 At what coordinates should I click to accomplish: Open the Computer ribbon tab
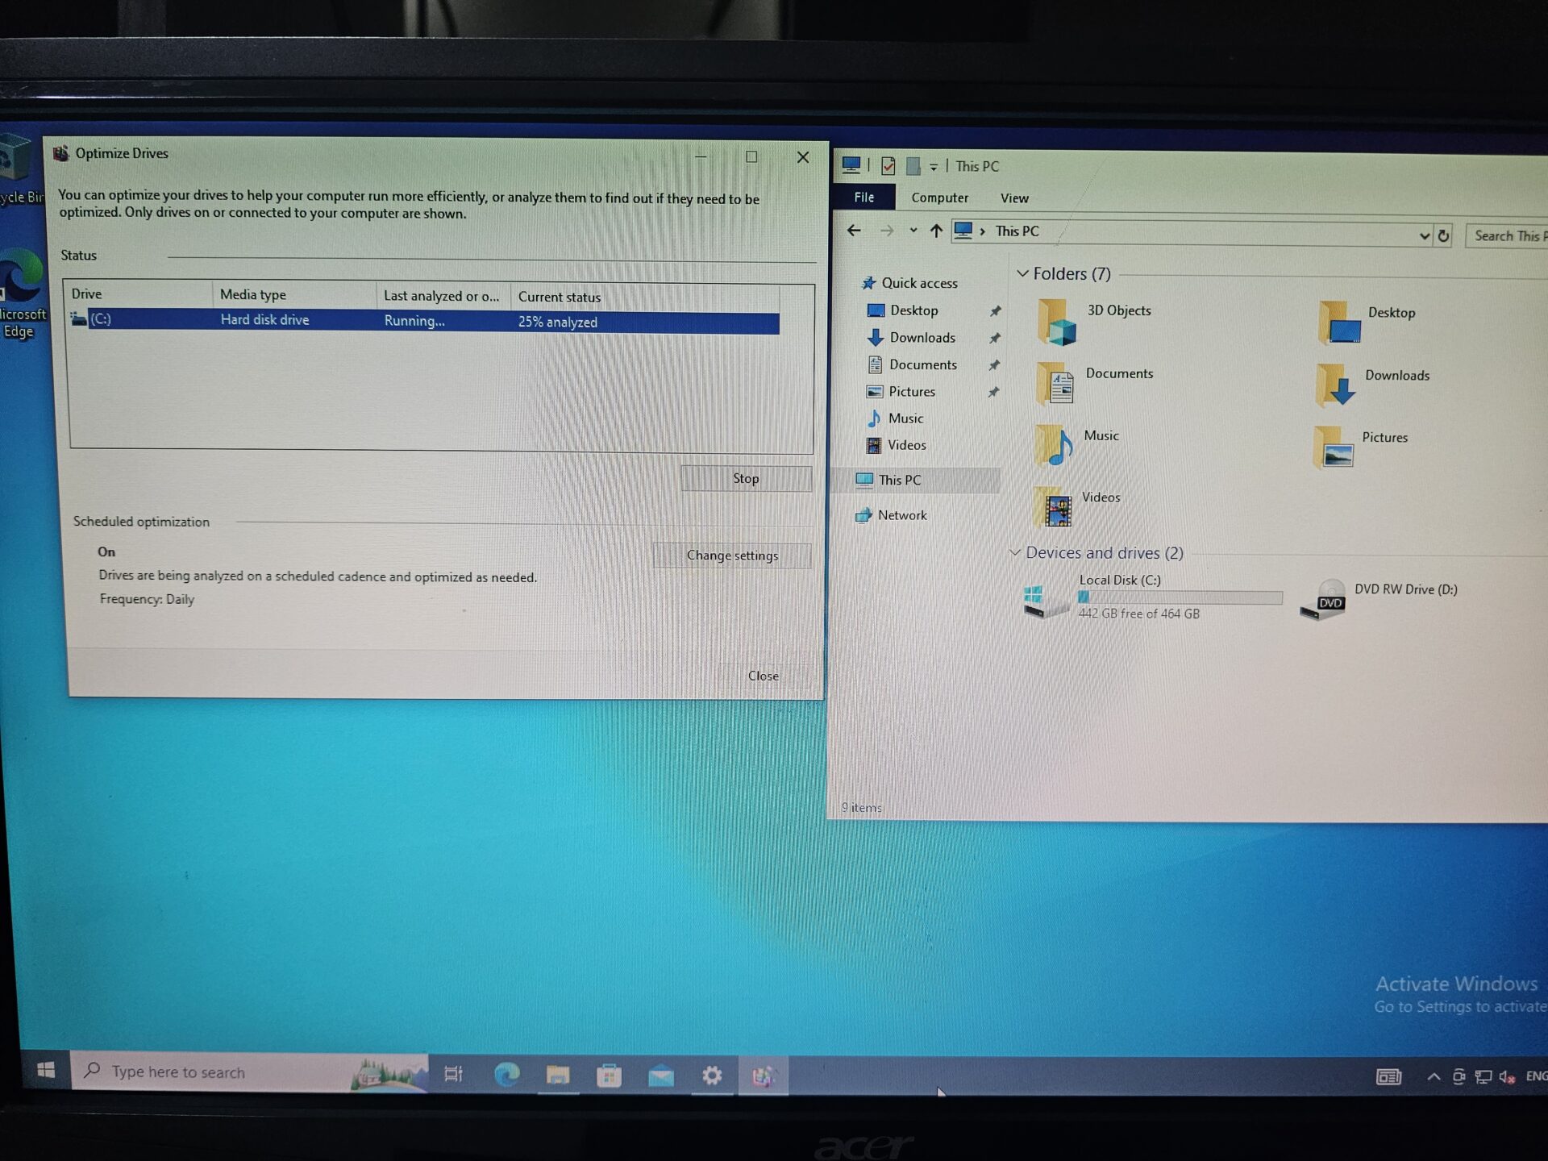(939, 198)
